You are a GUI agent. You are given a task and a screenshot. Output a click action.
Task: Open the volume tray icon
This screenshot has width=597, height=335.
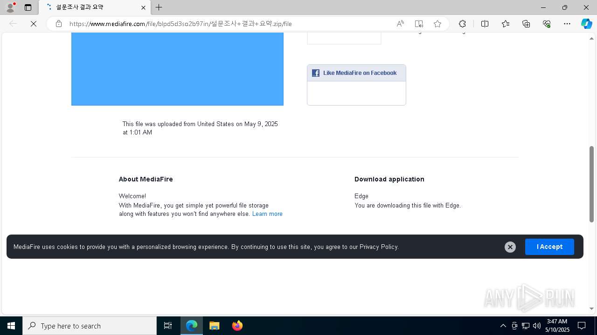pyautogui.click(x=537, y=326)
